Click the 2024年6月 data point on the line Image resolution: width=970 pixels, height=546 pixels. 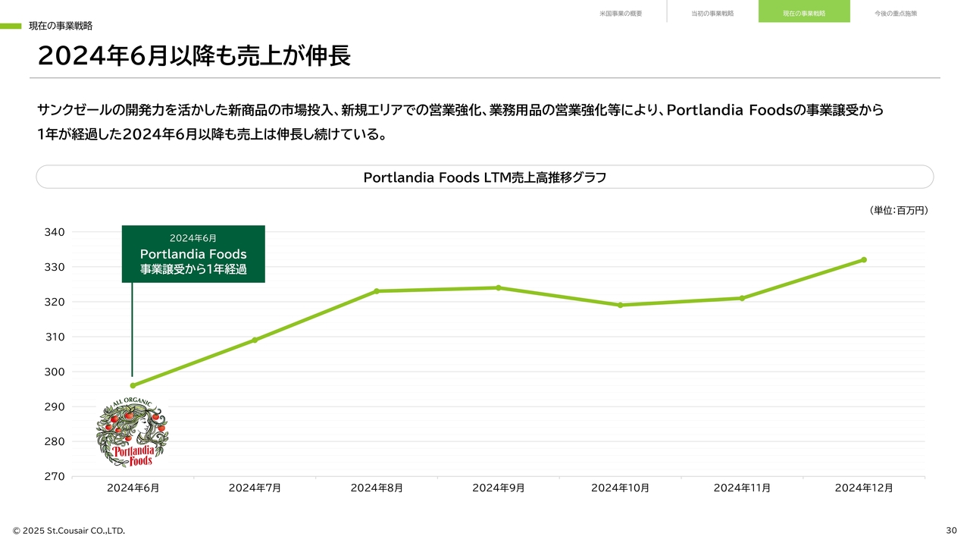(133, 385)
